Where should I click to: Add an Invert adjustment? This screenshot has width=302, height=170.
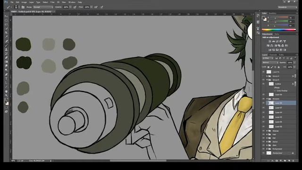tap(269, 50)
